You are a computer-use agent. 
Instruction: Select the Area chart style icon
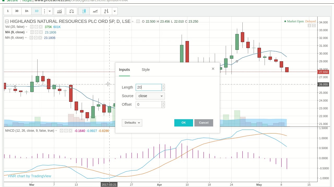click(x=95, y=11)
